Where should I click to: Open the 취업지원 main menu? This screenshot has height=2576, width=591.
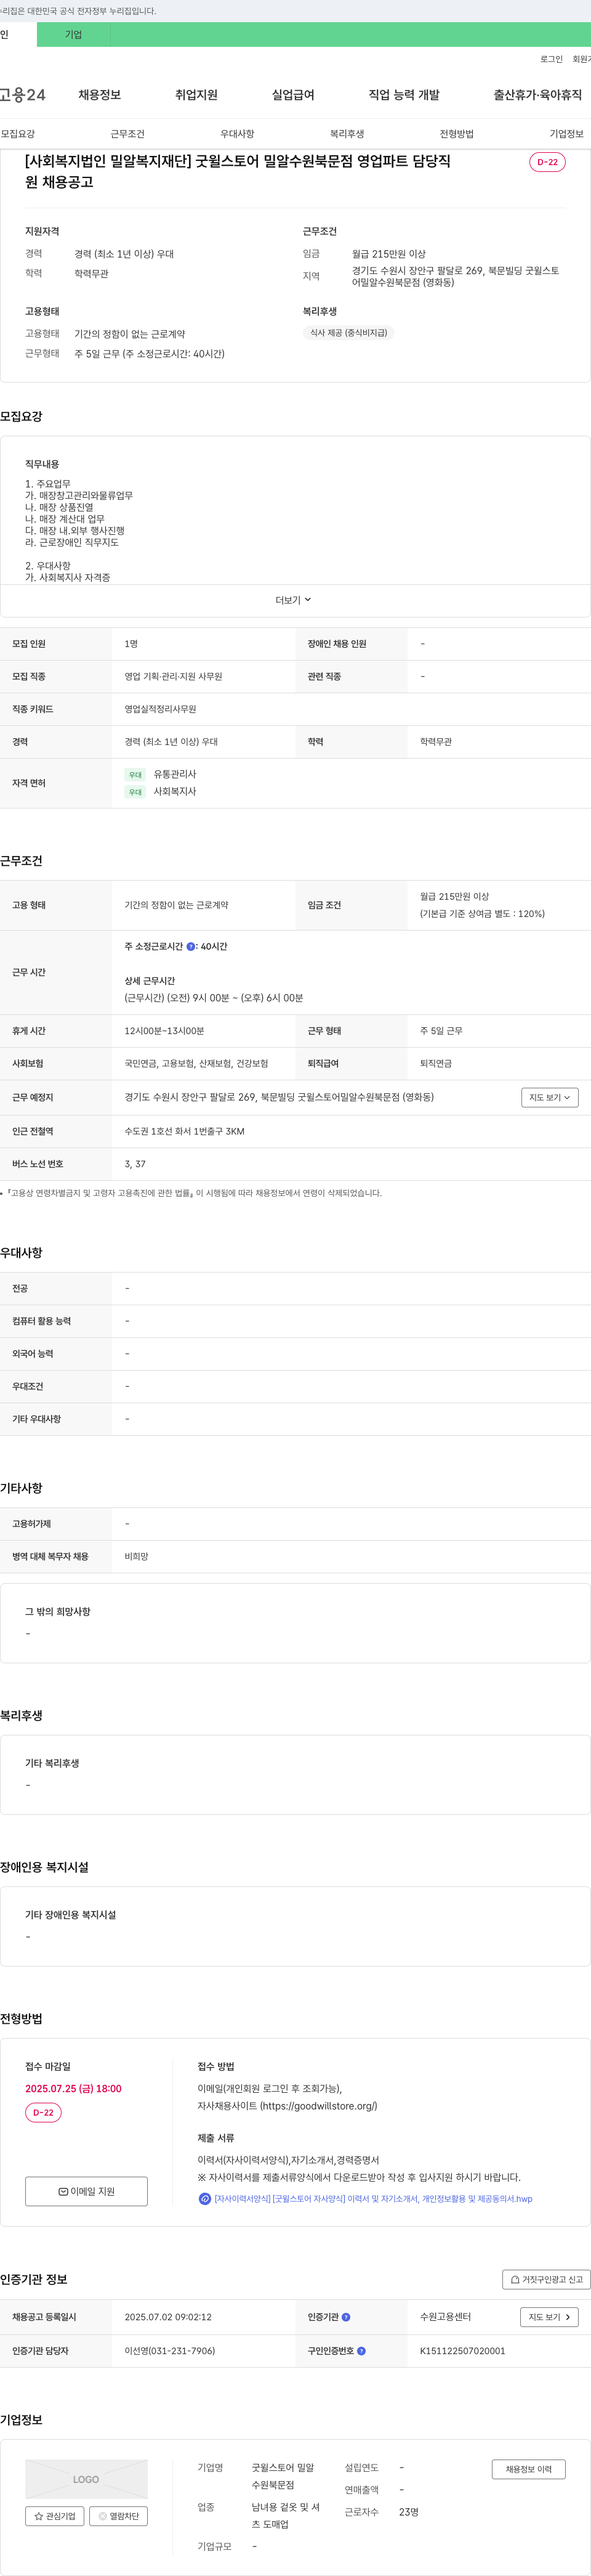[x=196, y=95]
